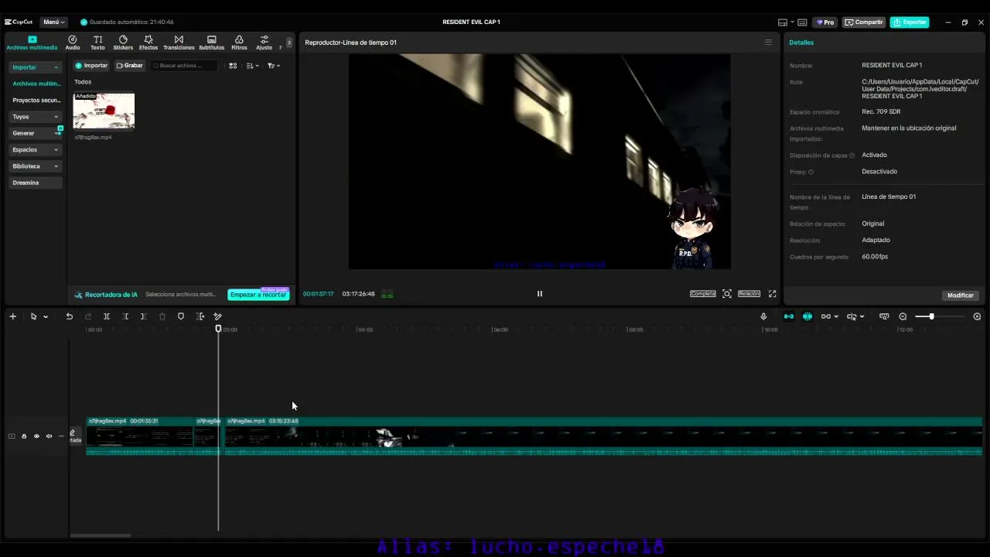Show more tabs with the right arrow
This screenshot has width=990, height=557.
(289, 43)
